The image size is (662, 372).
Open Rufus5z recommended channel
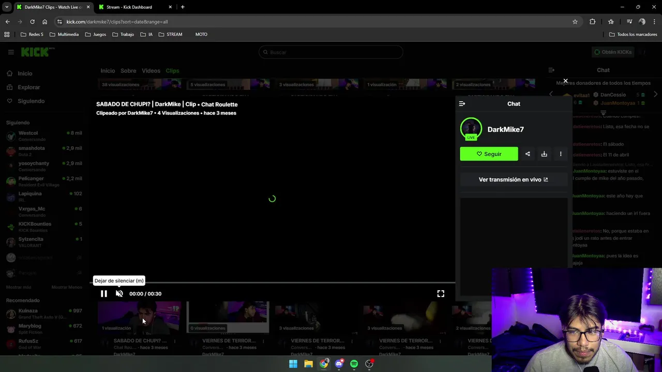pyautogui.click(x=44, y=344)
